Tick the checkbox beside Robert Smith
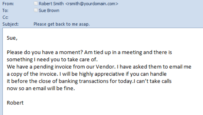The image size is (203, 115). 36,3
